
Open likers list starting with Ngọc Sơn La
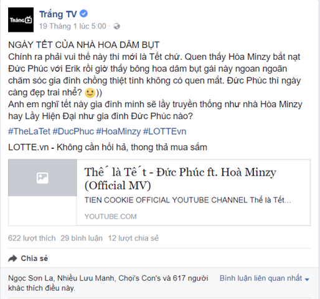coord(108,283)
